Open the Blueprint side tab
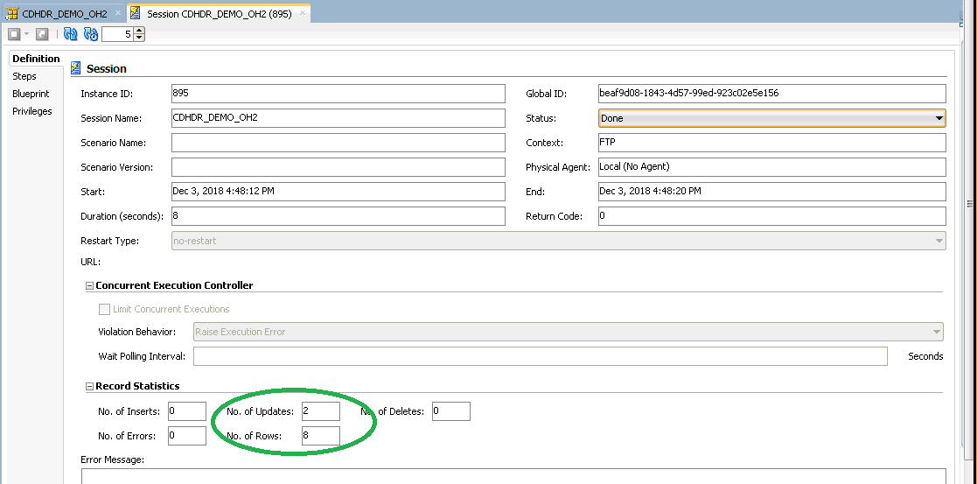The height and width of the screenshot is (484, 977). click(x=31, y=94)
